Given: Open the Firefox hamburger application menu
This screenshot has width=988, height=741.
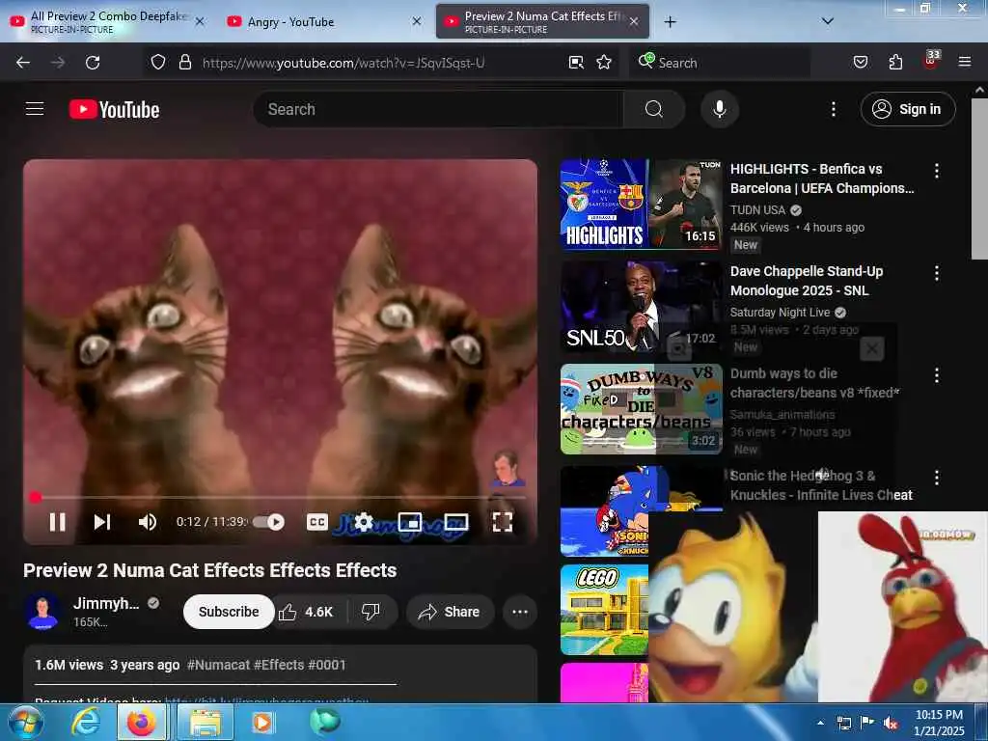Looking at the screenshot, I should point(964,63).
